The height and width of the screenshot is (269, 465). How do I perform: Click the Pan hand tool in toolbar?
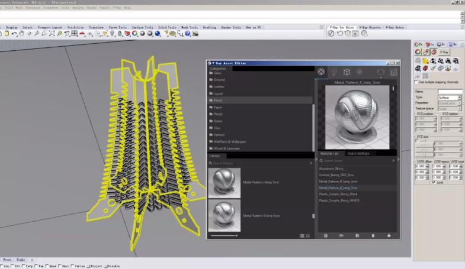pyautogui.click(x=22, y=34)
